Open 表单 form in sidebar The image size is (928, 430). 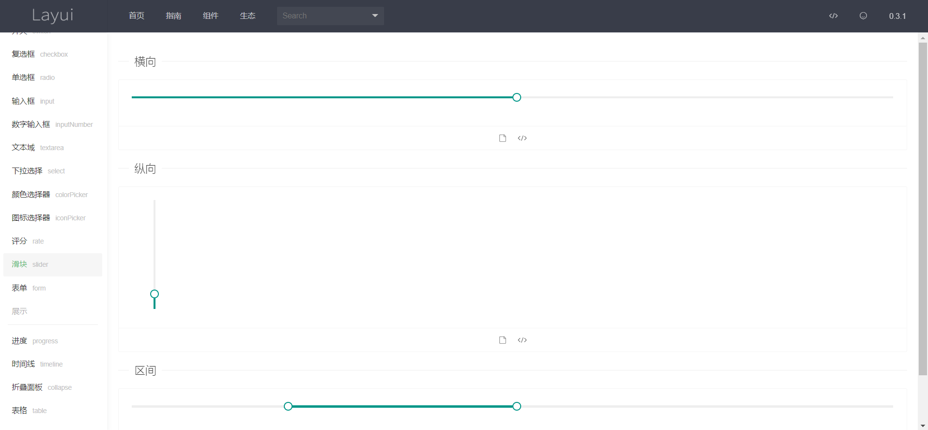[53, 288]
